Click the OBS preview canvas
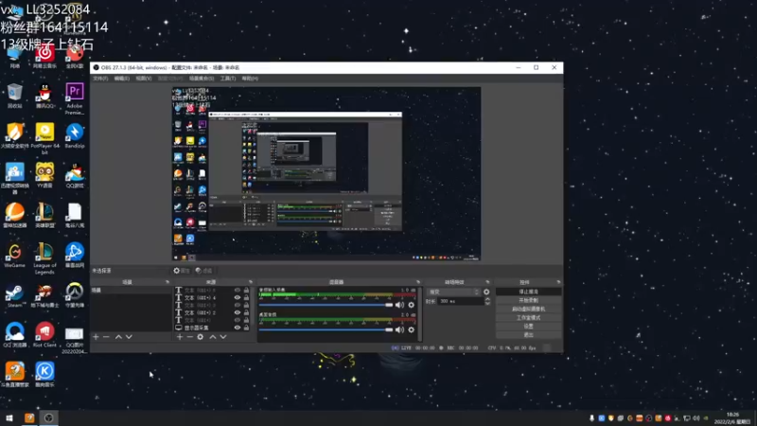 tap(326, 174)
